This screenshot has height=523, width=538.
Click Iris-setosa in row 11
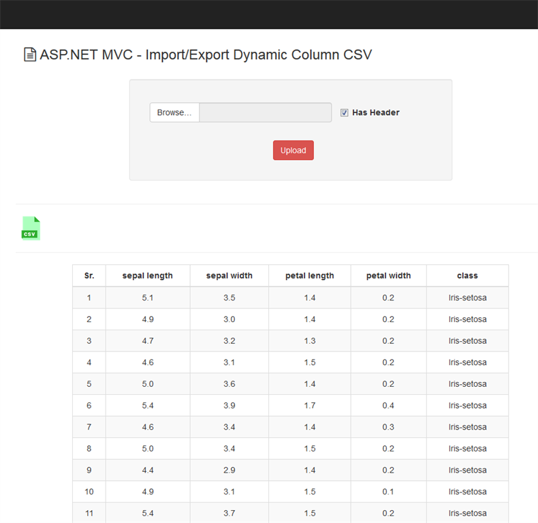[467, 513]
